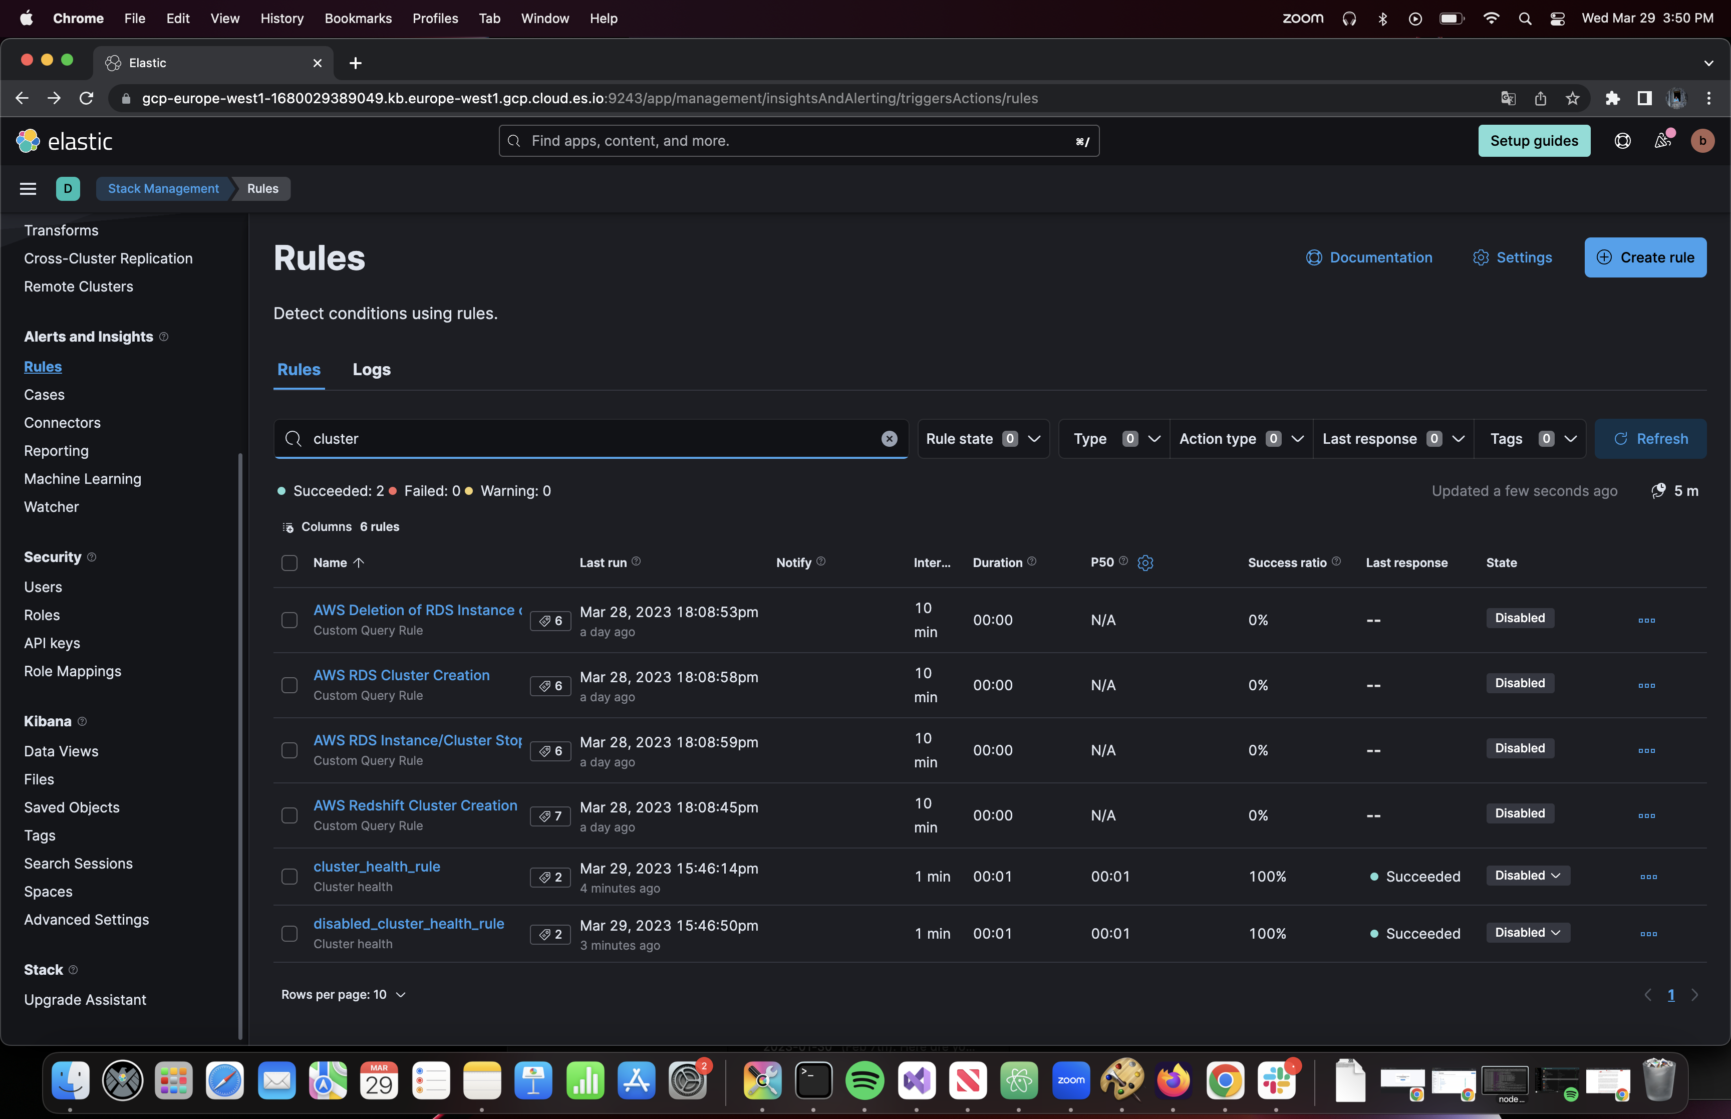
Task: Open the user avatar menu
Action: click(1702, 140)
